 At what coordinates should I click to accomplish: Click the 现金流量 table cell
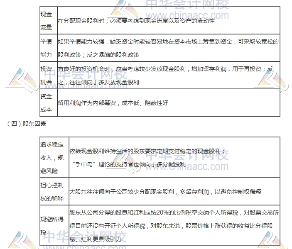[49, 20]
